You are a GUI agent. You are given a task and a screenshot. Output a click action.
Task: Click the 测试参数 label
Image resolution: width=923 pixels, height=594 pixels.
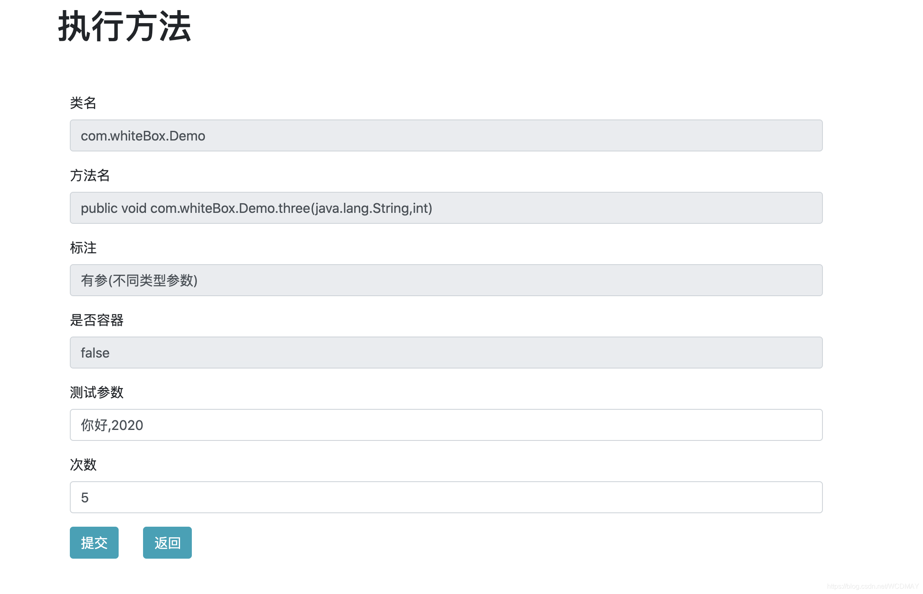[x=96, y=392]
